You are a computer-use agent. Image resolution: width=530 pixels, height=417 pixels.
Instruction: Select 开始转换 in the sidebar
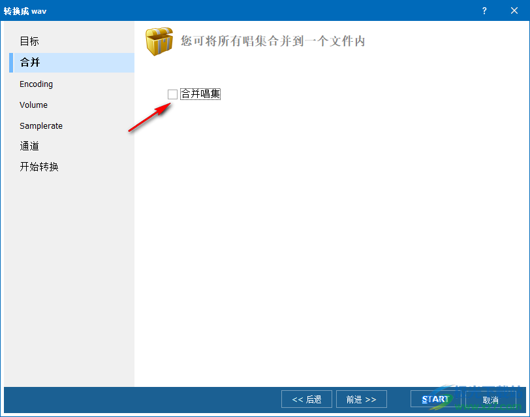pos(39,167)
